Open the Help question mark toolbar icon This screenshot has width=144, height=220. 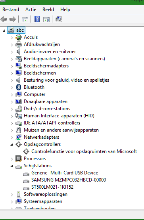pyautogui.click(x=37, y=19)
